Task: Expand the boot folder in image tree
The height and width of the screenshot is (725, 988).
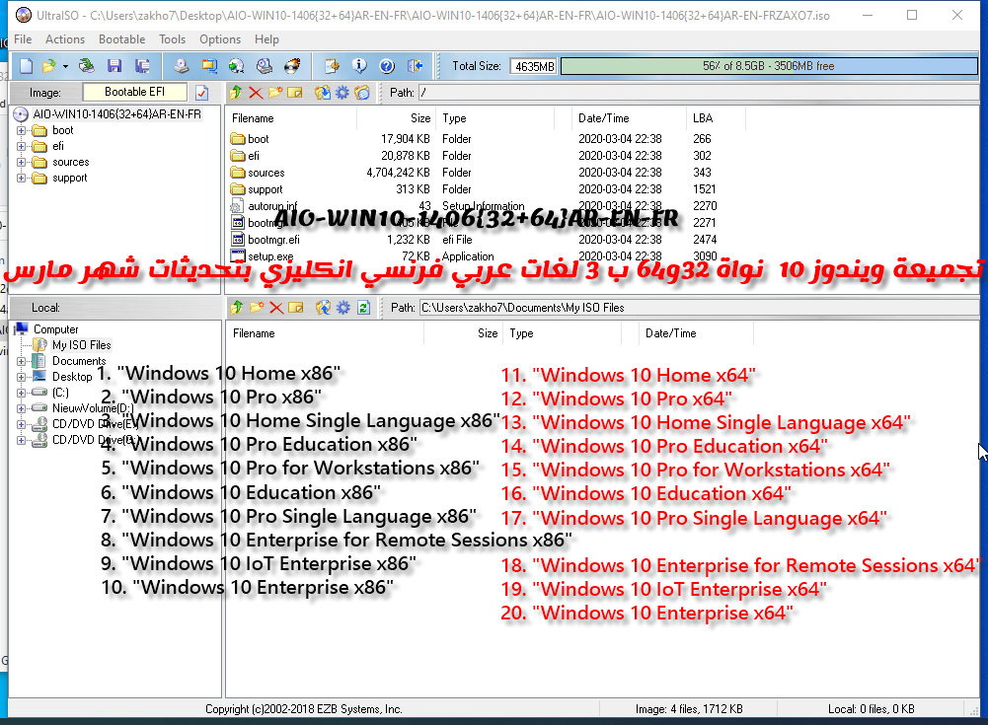Action: (x=21, y=130)
